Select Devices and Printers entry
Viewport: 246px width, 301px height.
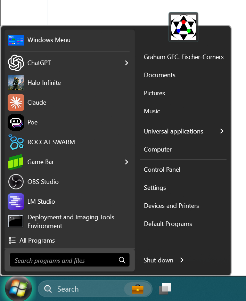pos(171,206)
